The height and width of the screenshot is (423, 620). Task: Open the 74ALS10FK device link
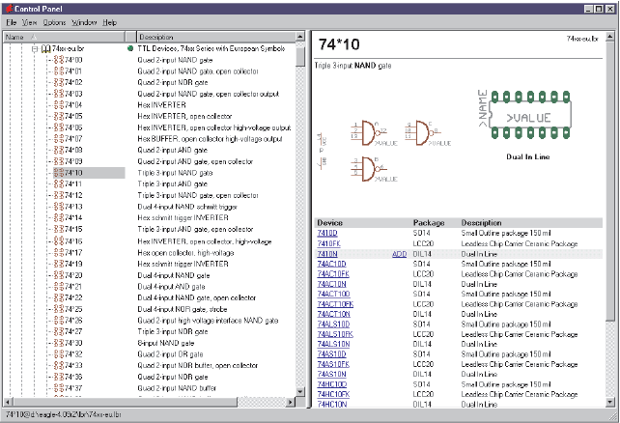point(335,334)
